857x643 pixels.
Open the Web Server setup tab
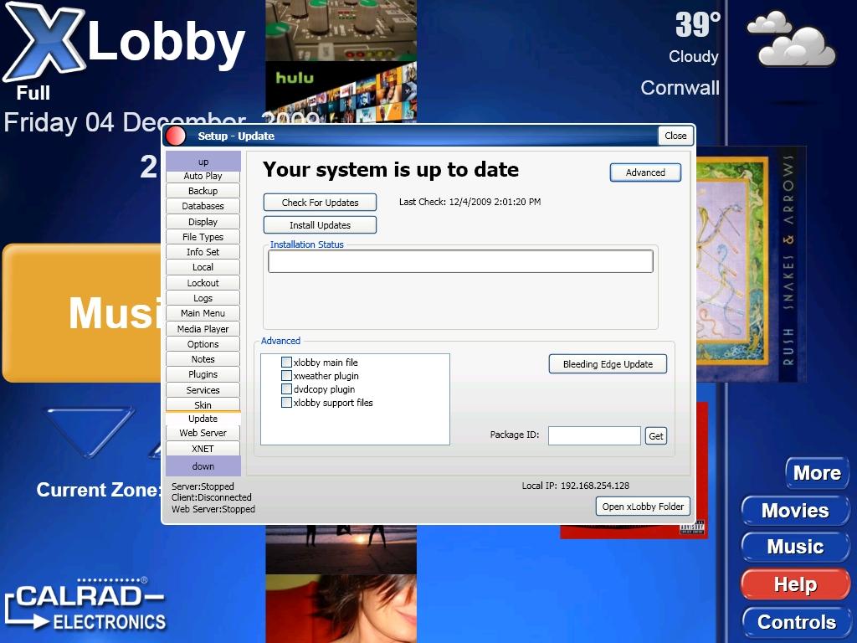203,433
